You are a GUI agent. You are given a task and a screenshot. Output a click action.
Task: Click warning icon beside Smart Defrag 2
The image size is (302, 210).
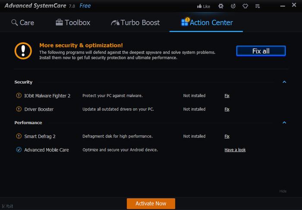19,136
